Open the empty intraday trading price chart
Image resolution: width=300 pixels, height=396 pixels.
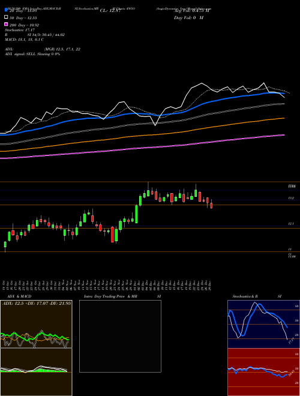pos(120,336)
